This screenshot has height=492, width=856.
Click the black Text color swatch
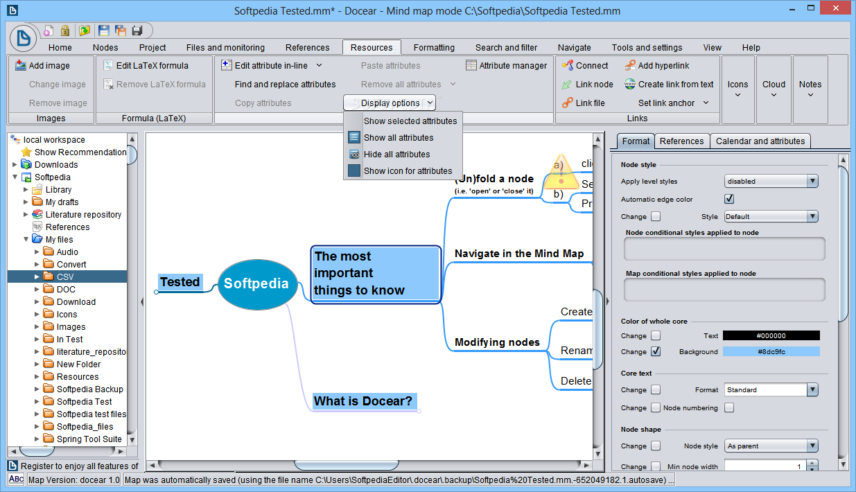tap(771, 335)
